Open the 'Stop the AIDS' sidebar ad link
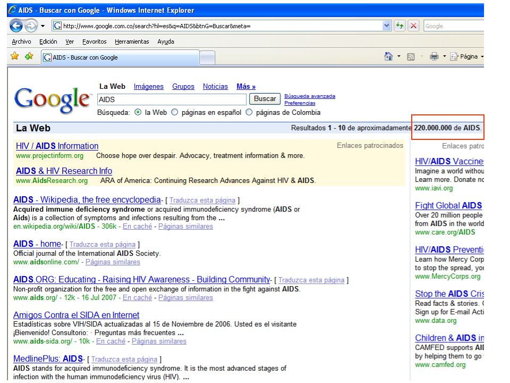The width and height of the screenshot is (510, 383). [449, 294]
